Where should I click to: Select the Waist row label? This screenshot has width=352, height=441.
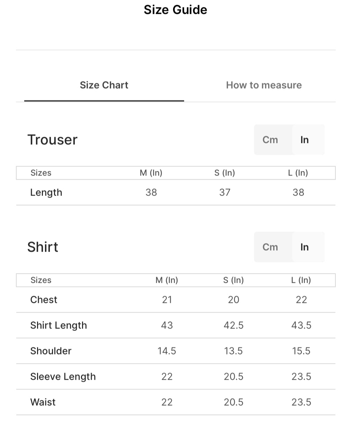tap(43, 402)
